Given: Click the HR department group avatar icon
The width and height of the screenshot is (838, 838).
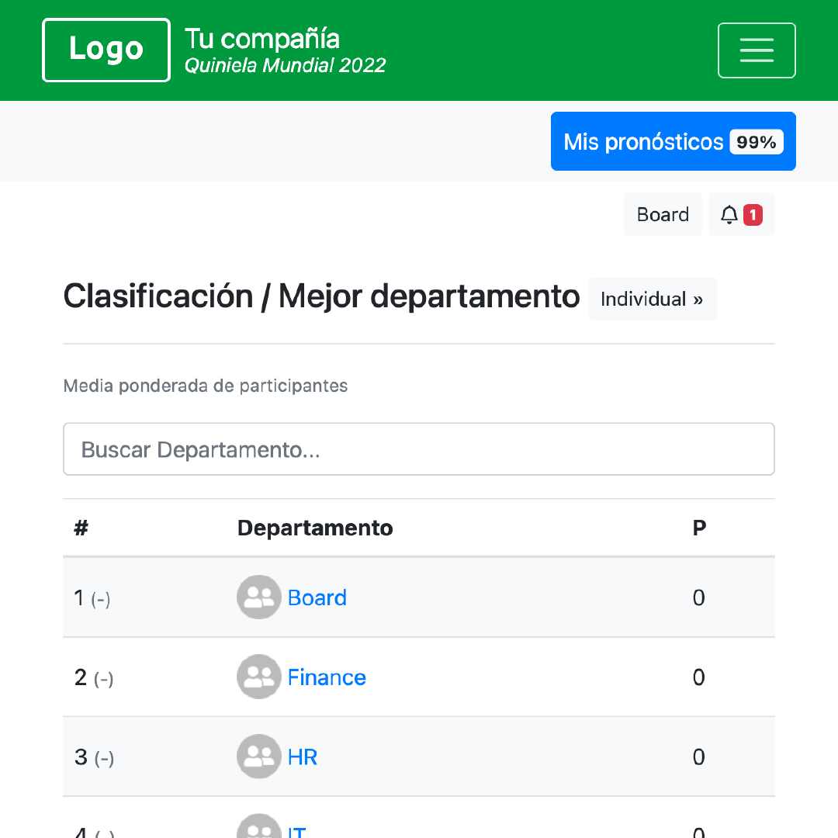Looking at the screenshot, I should [258, 756].
